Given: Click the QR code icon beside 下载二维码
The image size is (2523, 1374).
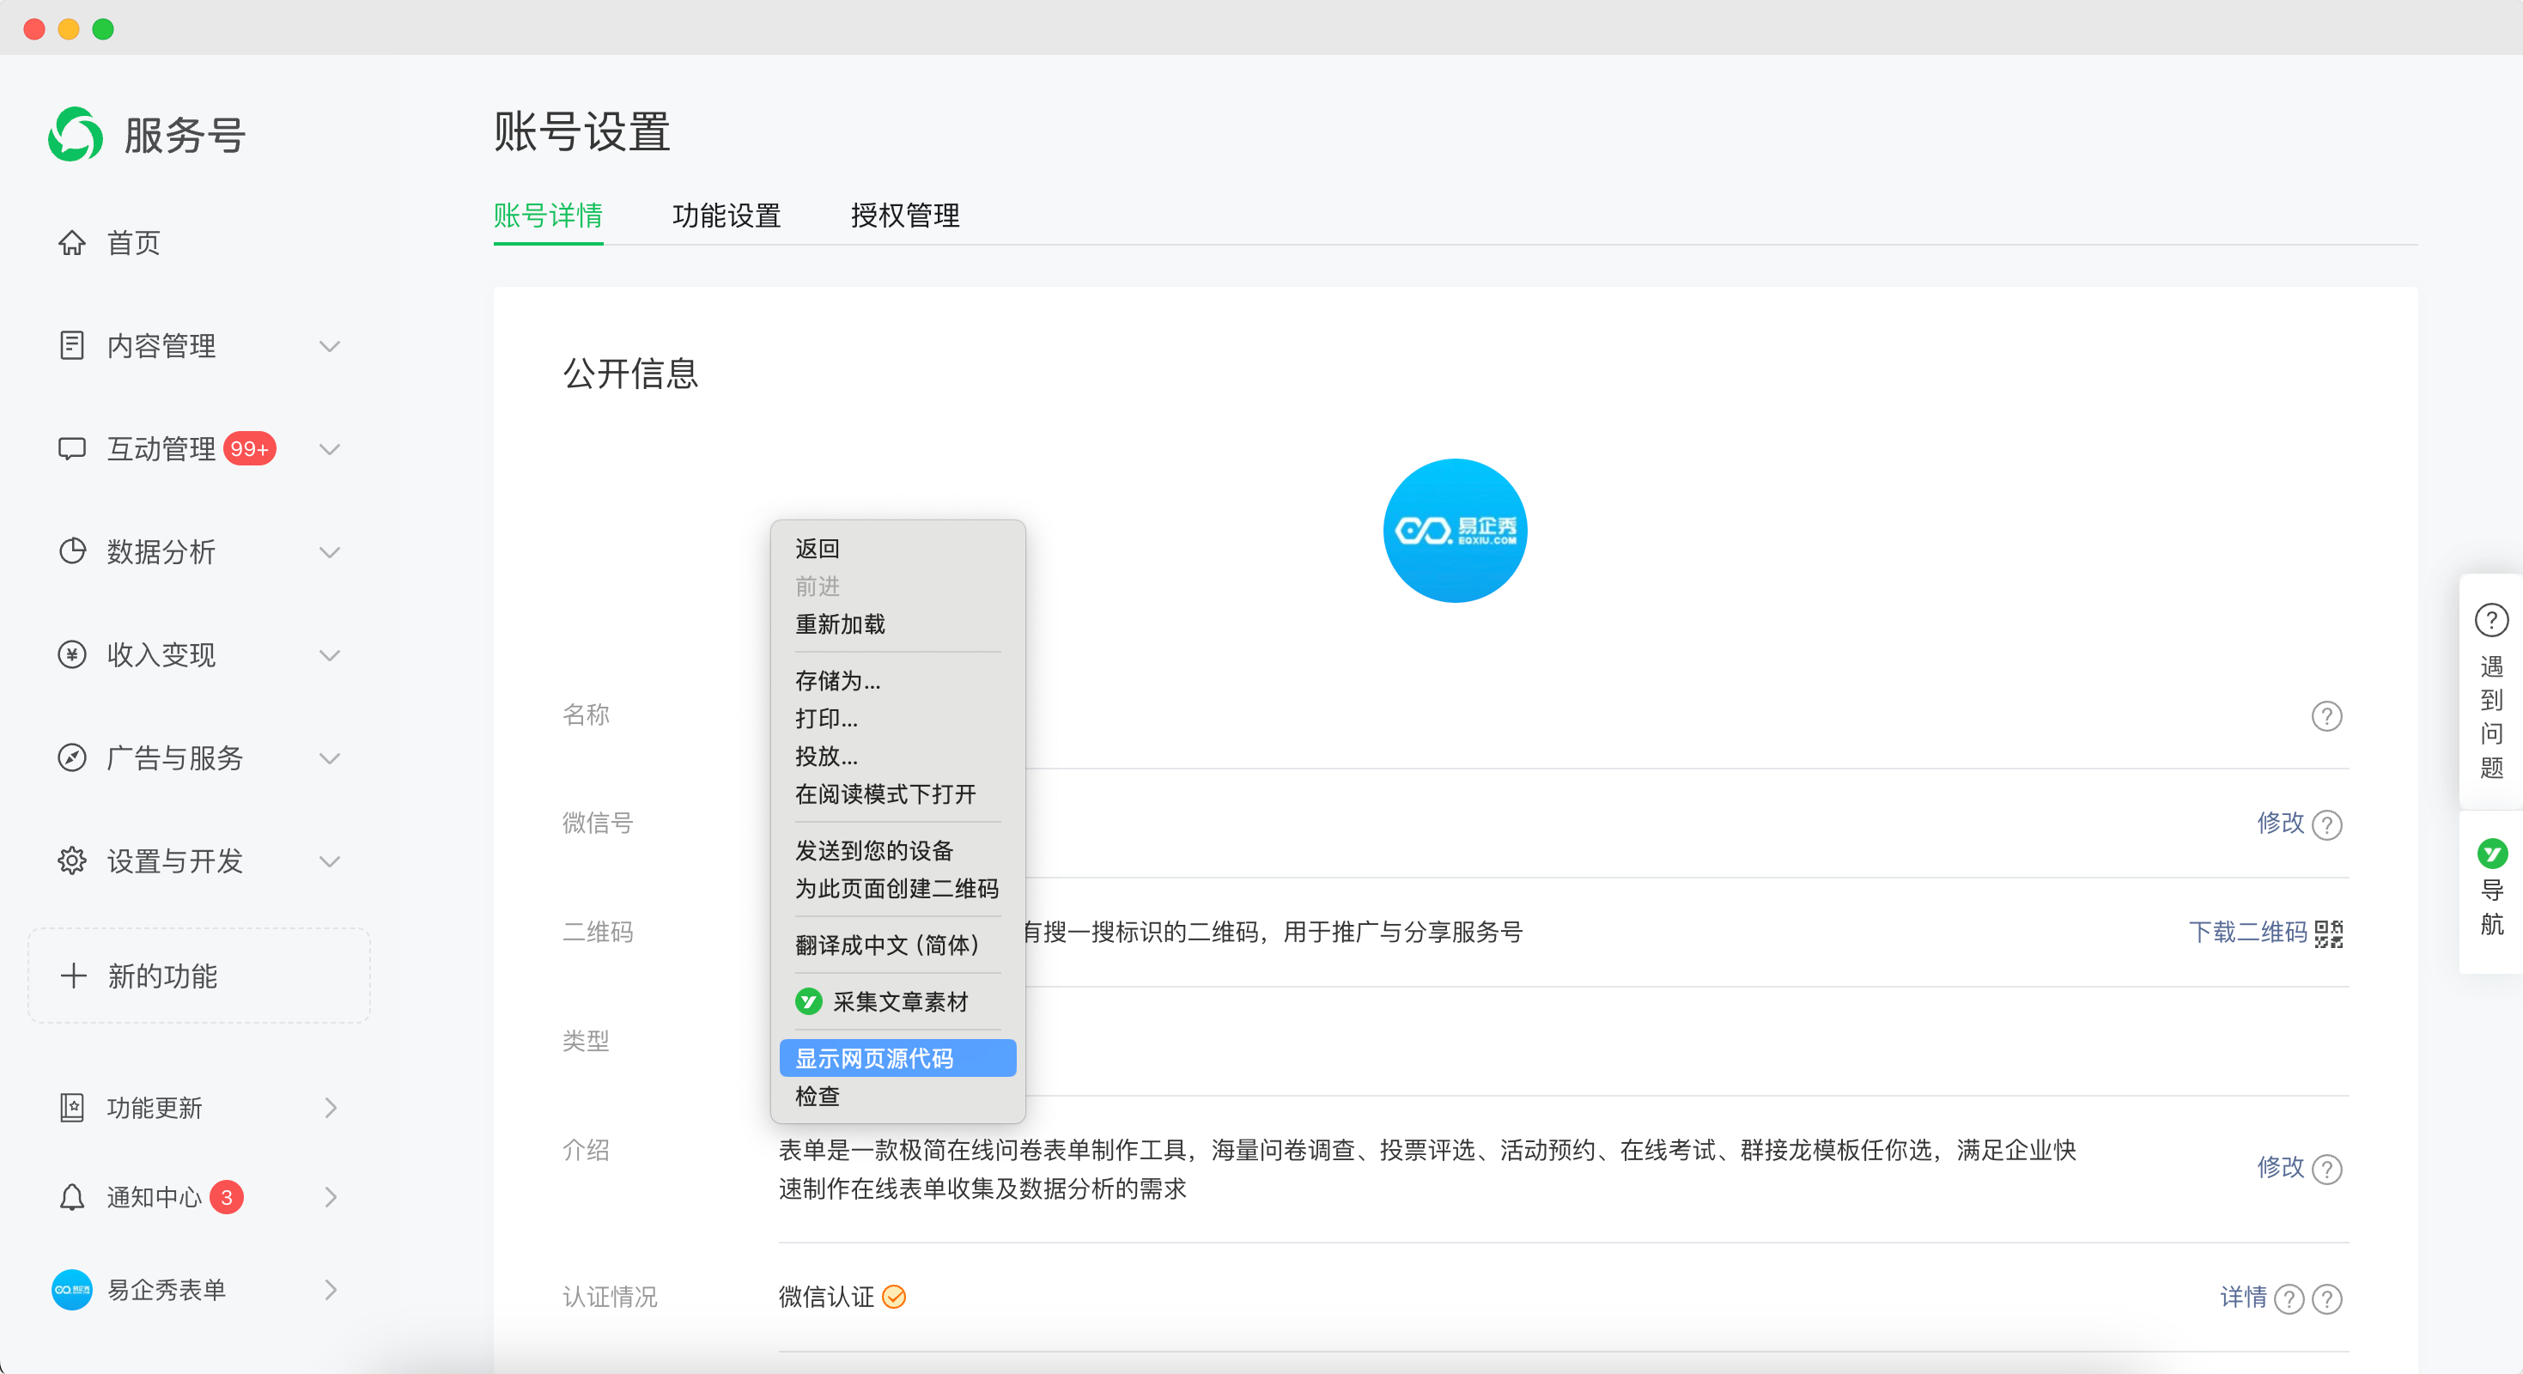Looking at the screenshot, I should coord(2329,933).
